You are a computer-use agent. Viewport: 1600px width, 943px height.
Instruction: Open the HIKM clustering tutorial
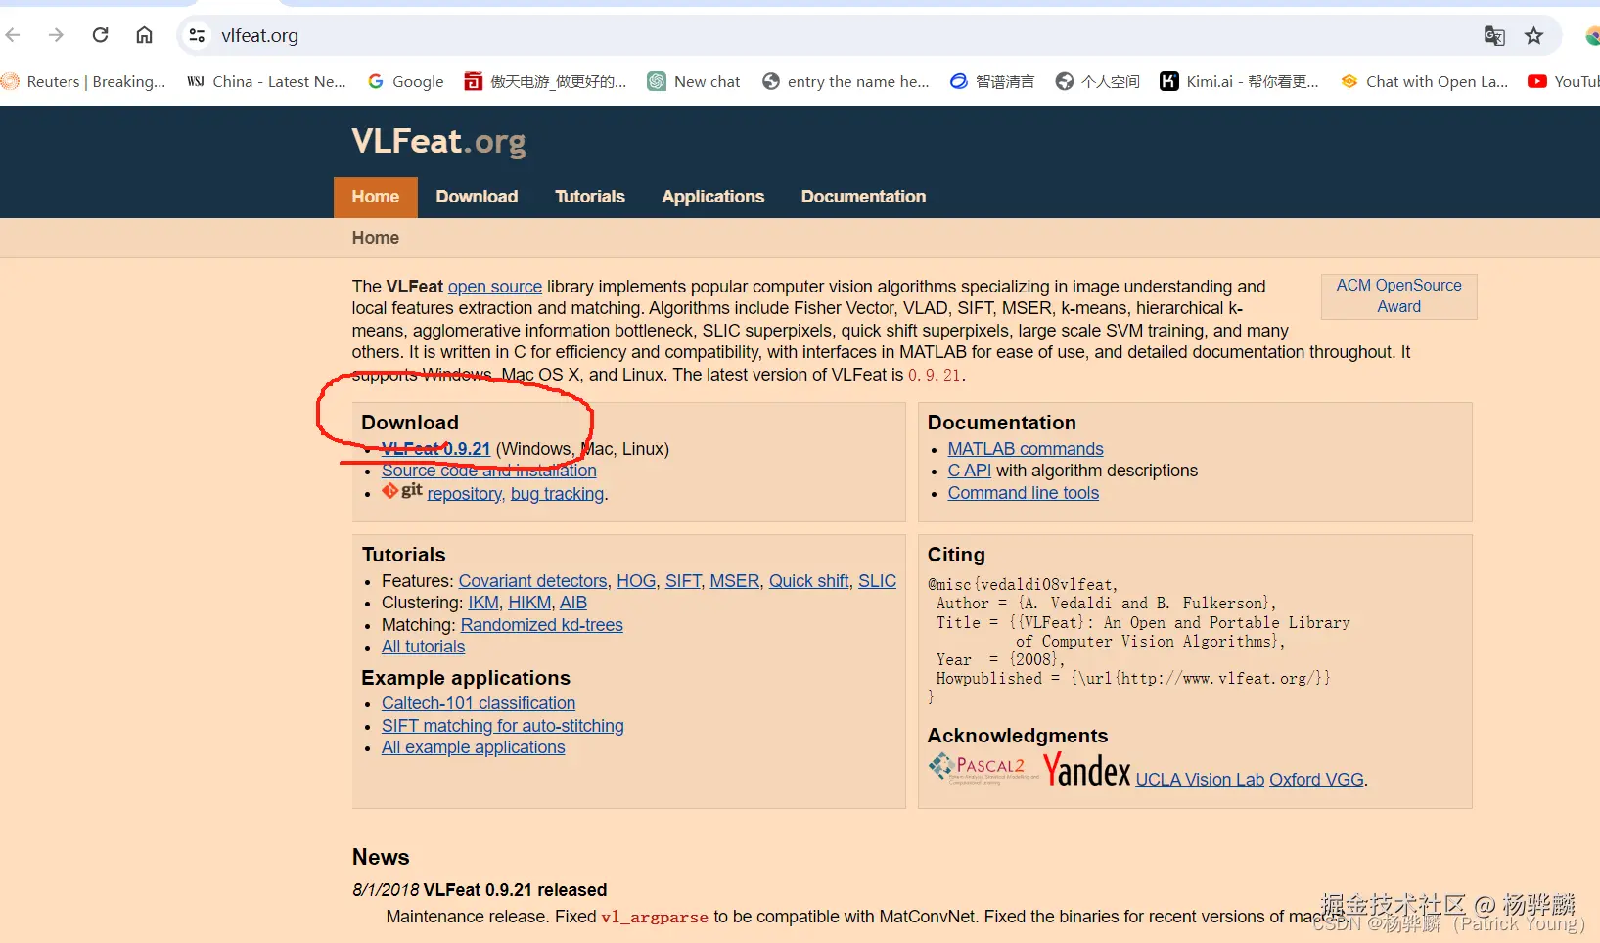(529, 603)
